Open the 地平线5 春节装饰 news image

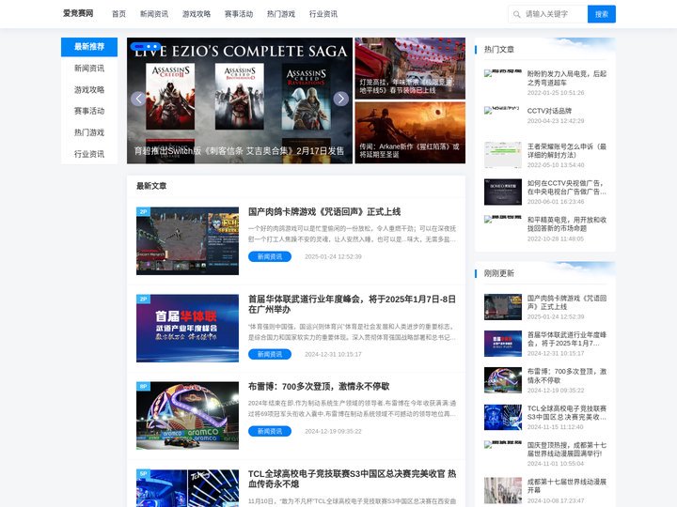coord(410,69)
